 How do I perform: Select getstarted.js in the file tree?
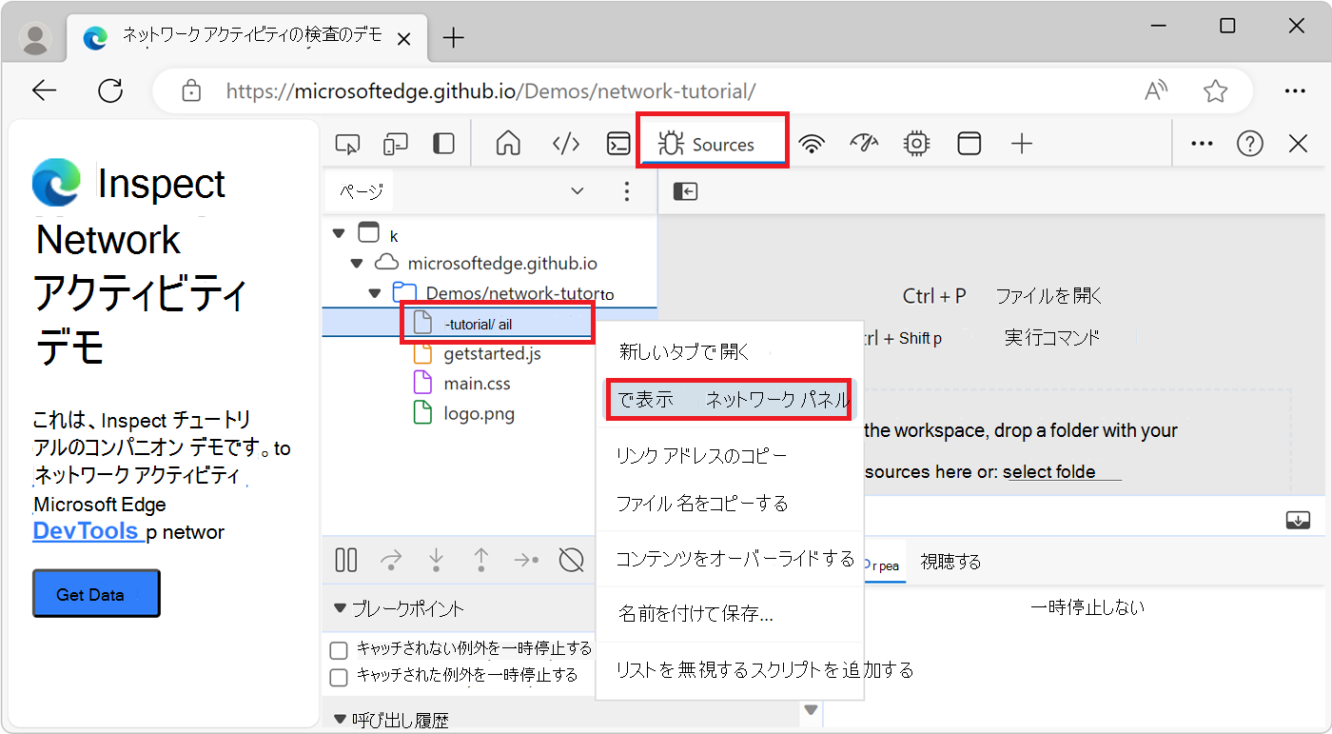click(491, 352)
